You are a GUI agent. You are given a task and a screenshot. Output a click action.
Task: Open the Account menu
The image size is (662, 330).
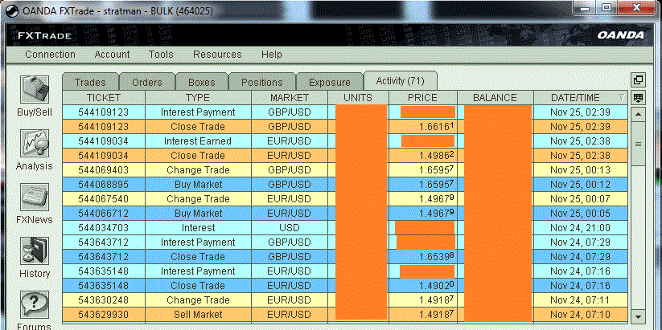112,55
